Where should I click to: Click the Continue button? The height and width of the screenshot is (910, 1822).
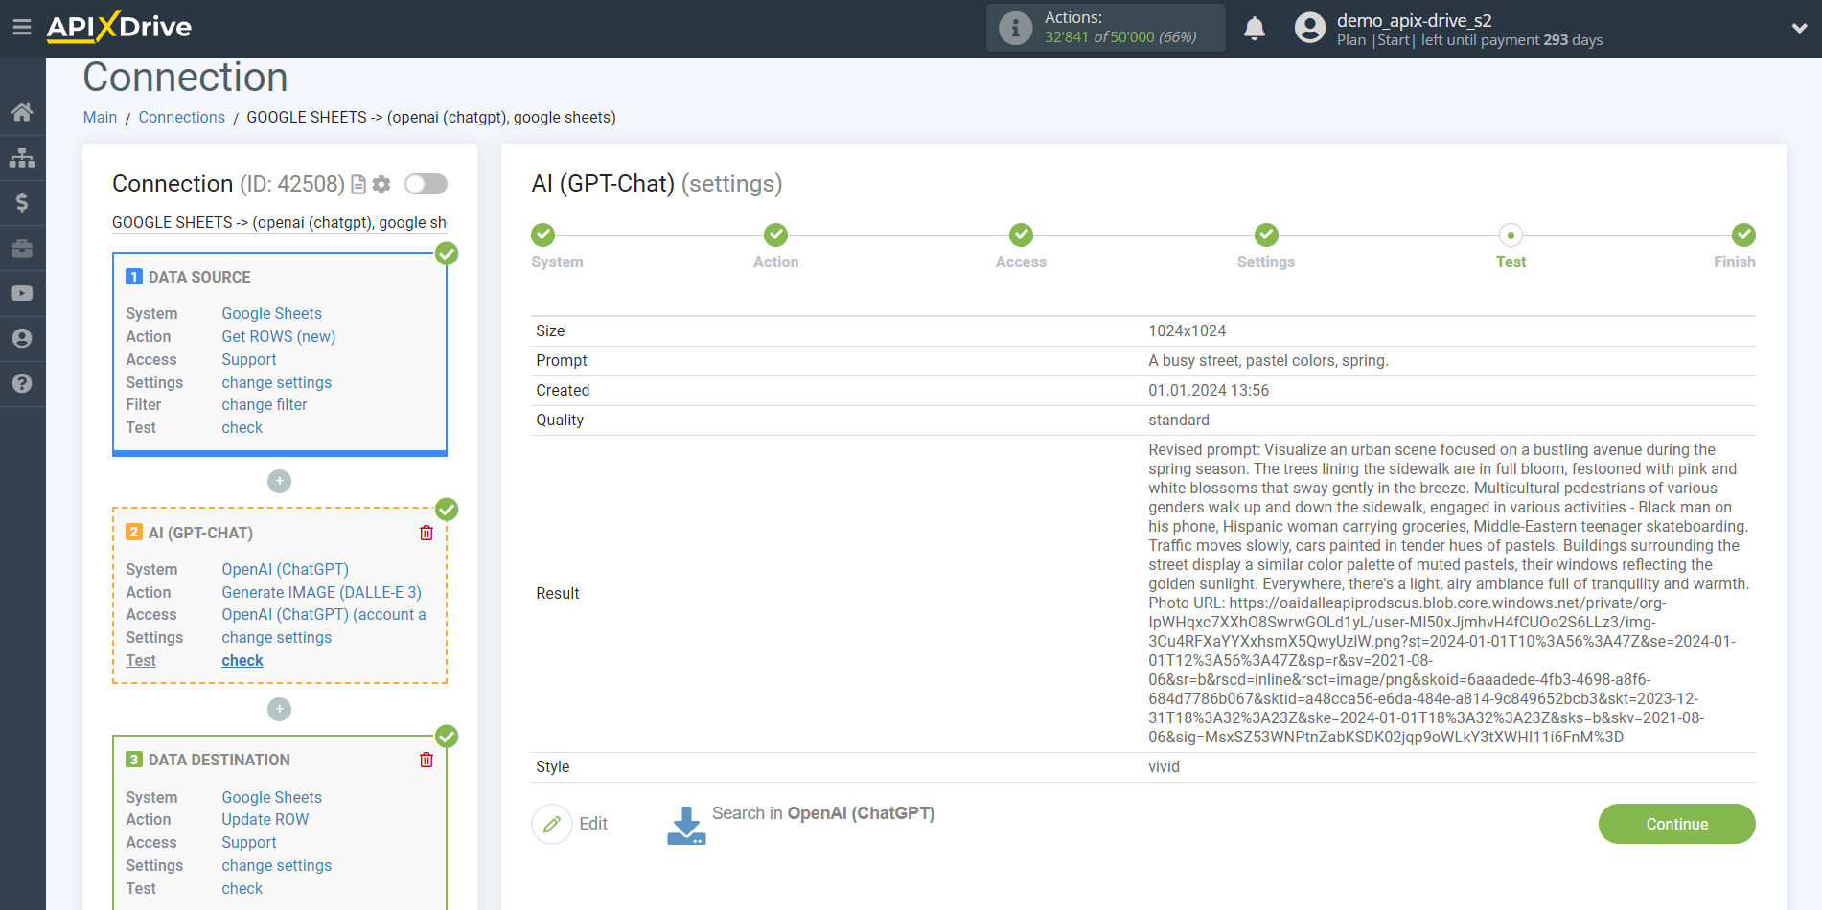pos(1676,824)
